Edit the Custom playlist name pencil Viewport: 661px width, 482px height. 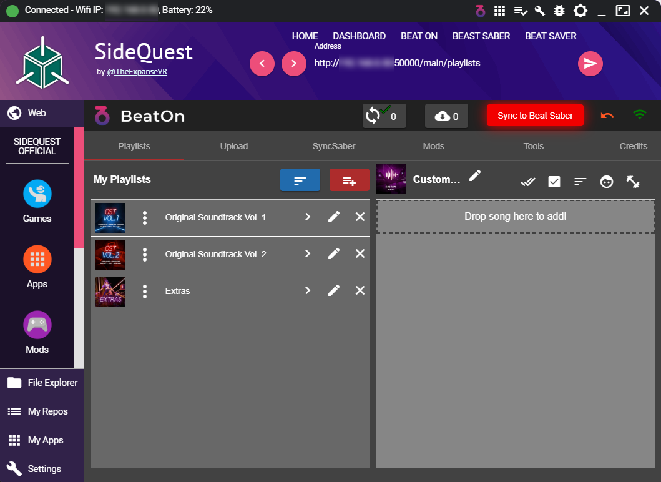tap(475, 175)
